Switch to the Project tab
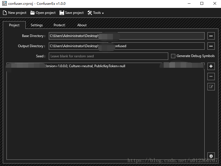Image resolution: width=221 pixels, height=166 pixels. click(x=14, y=25)
